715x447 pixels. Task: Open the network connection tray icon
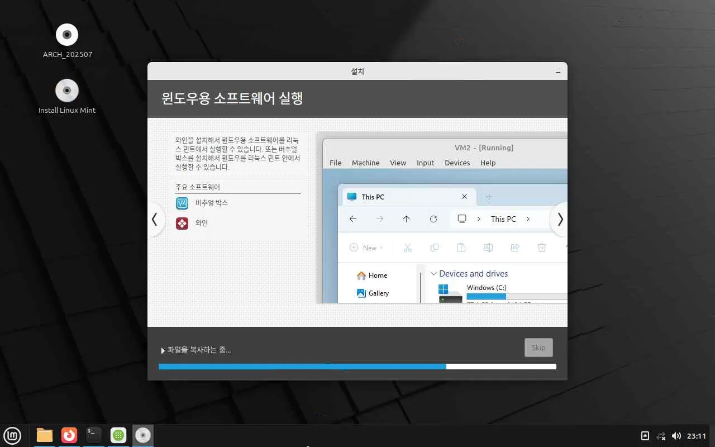[x=661, y=436]
